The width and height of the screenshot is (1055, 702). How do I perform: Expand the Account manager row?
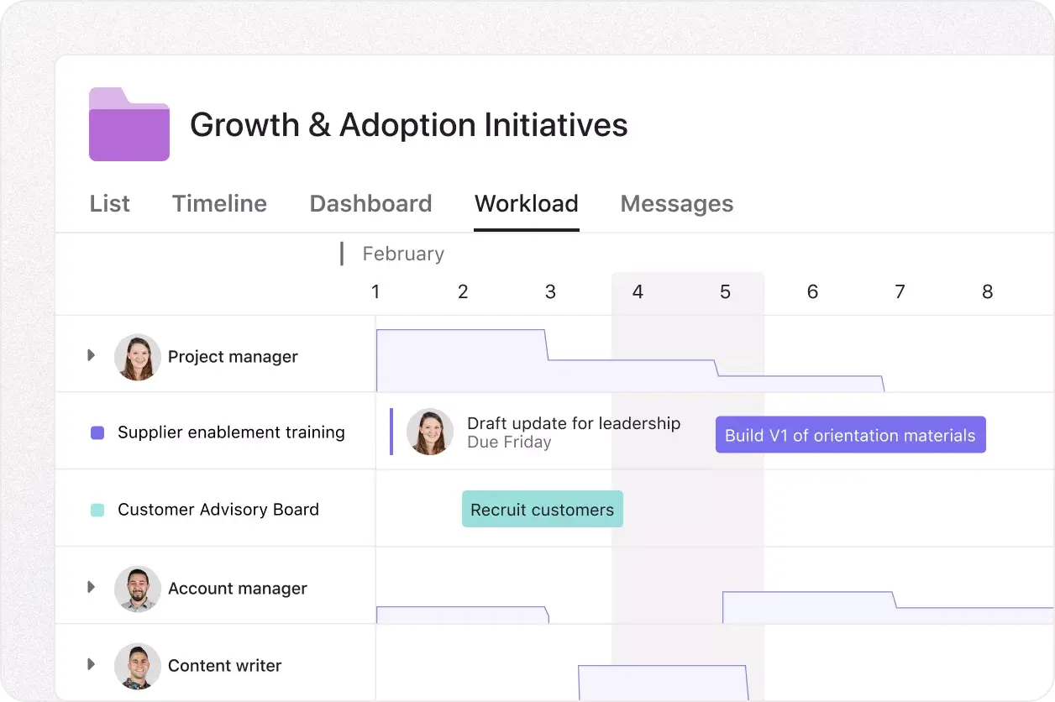pyautogui.click(x=92, y=587)
